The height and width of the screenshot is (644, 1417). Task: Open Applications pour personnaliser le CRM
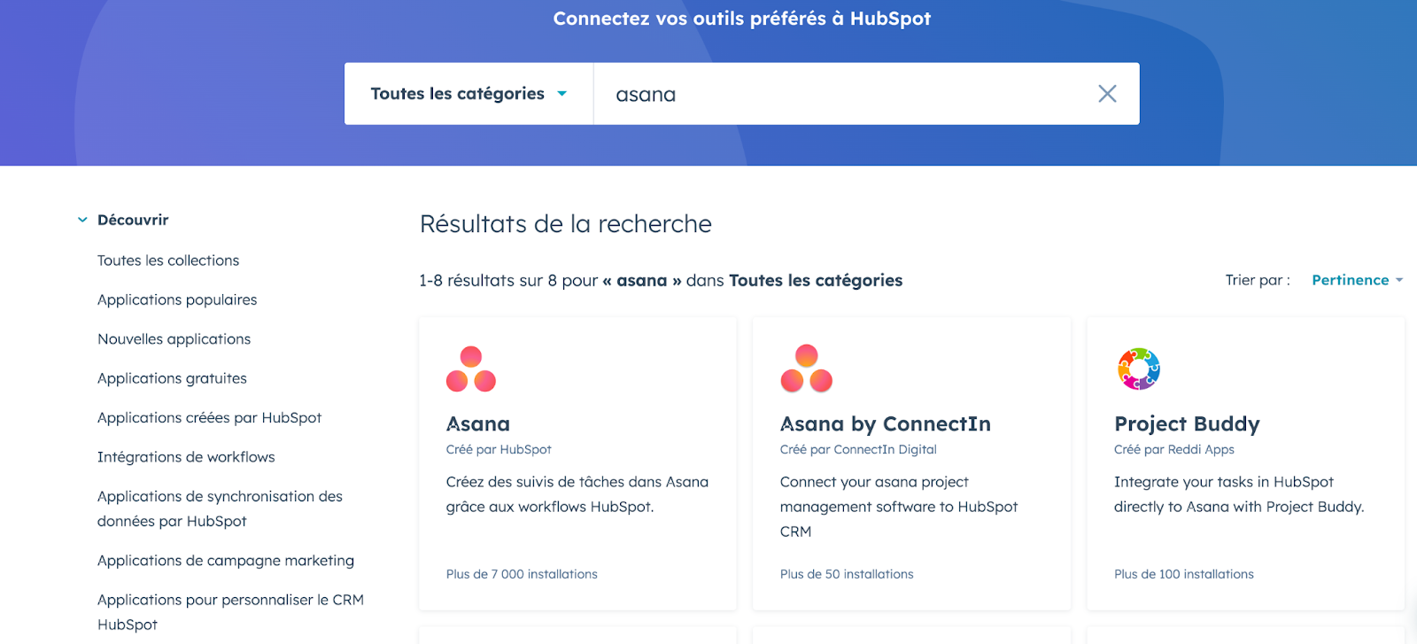[x=230, y=611]
